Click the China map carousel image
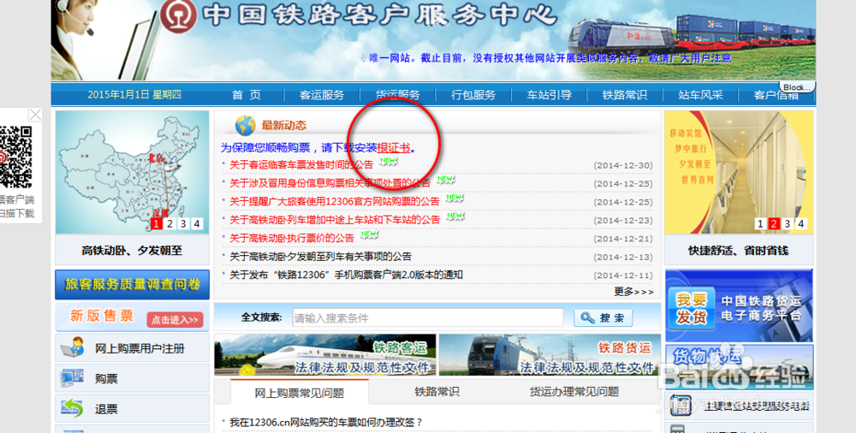 point(132,172)
